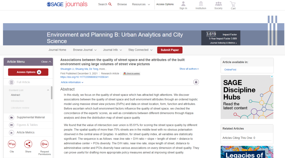Click the 3.619 Impact Factor value
The width and height of the screenshot is (285, 158).
coord(211,34)
